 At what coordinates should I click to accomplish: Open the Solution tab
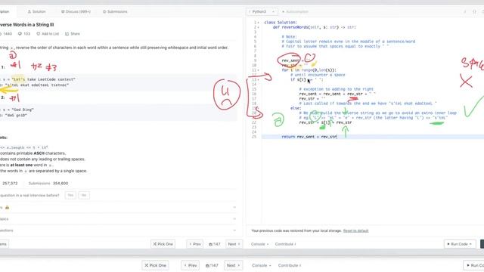click(36, 11)
